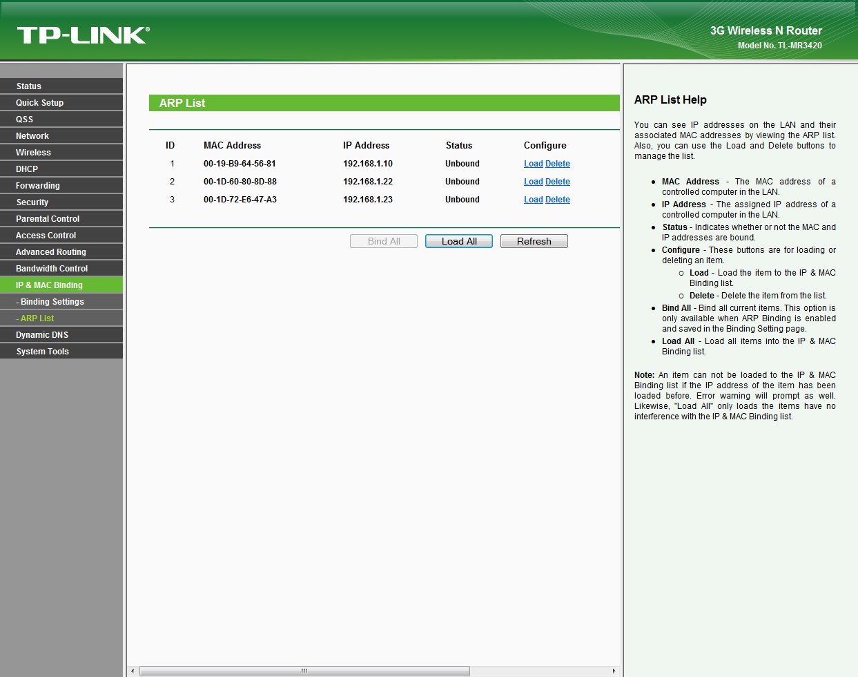
Task: Load entry for 192.168.1.22
Action: [533, 182]
